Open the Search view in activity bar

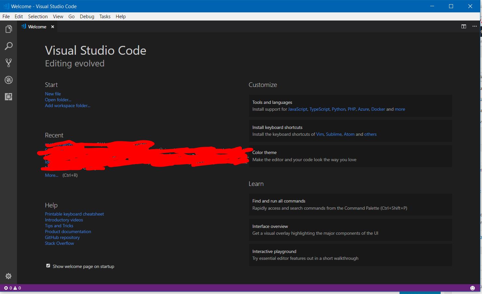(8, 46)
